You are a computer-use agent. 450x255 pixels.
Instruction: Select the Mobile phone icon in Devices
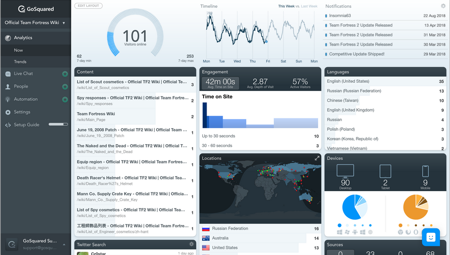425,171
